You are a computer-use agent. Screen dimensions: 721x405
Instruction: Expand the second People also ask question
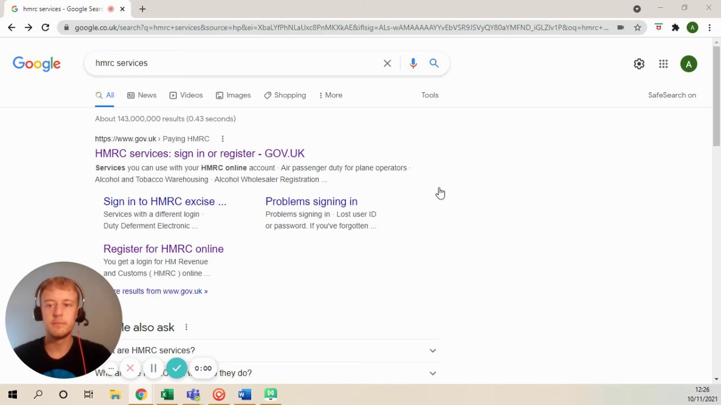pyautogui.click(x=267, y=373)
